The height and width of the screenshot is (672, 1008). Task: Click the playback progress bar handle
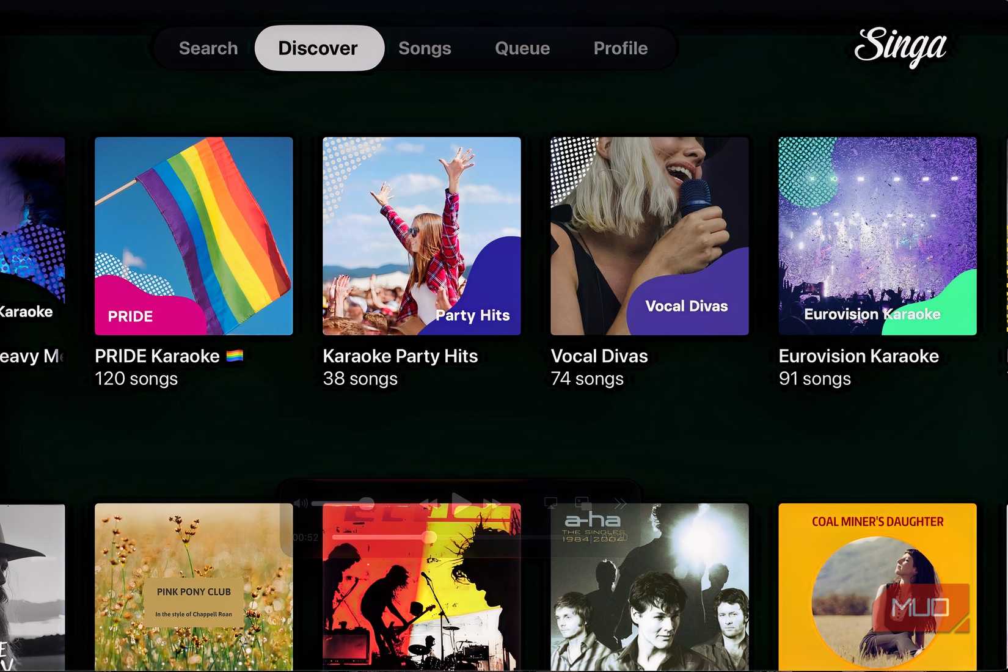[429, 537]
